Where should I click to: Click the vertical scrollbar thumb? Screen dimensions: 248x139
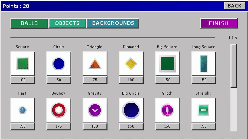tap(233, 66)
